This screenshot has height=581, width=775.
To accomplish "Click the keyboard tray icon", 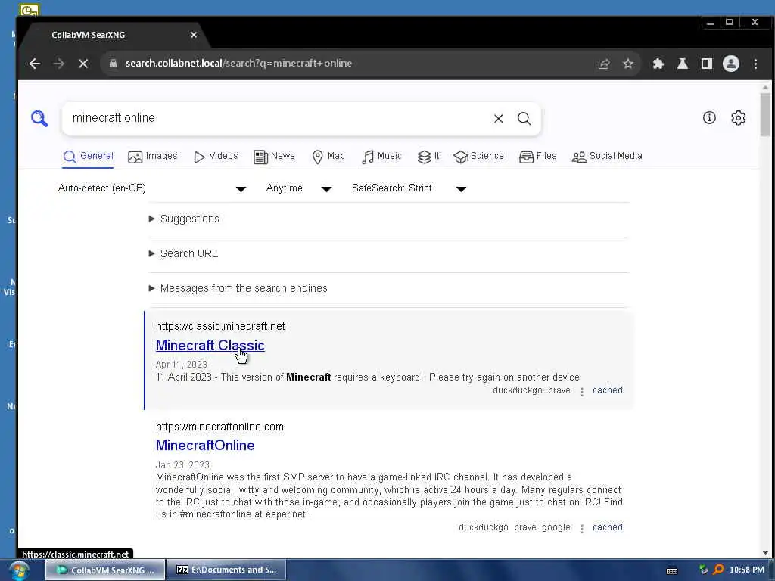I will click(672, 570).
